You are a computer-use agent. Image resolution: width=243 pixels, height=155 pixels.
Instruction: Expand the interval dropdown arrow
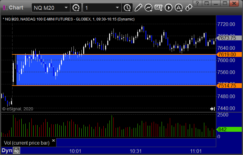tap(117, 8)
